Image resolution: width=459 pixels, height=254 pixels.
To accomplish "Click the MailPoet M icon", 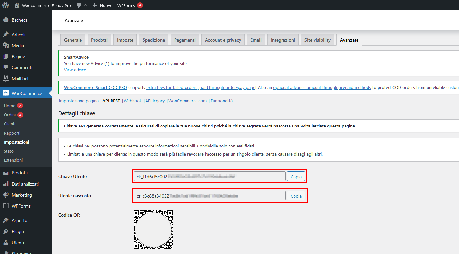I will (x=6, y=78).
